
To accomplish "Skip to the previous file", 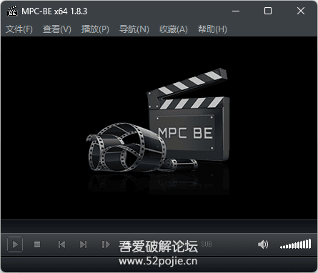I will (61, 244).
